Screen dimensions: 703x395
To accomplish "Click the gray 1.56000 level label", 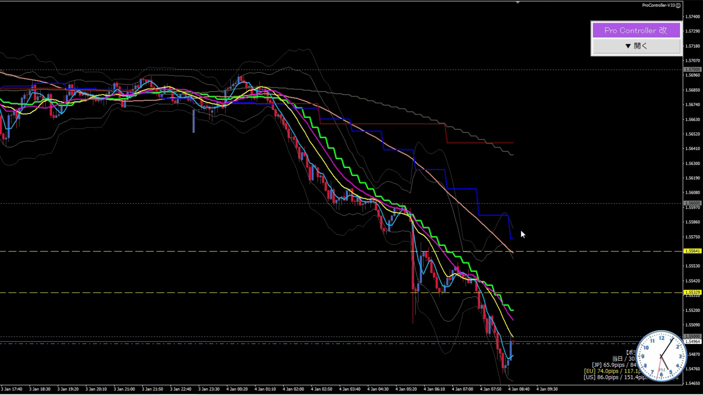I will point(692,203).
